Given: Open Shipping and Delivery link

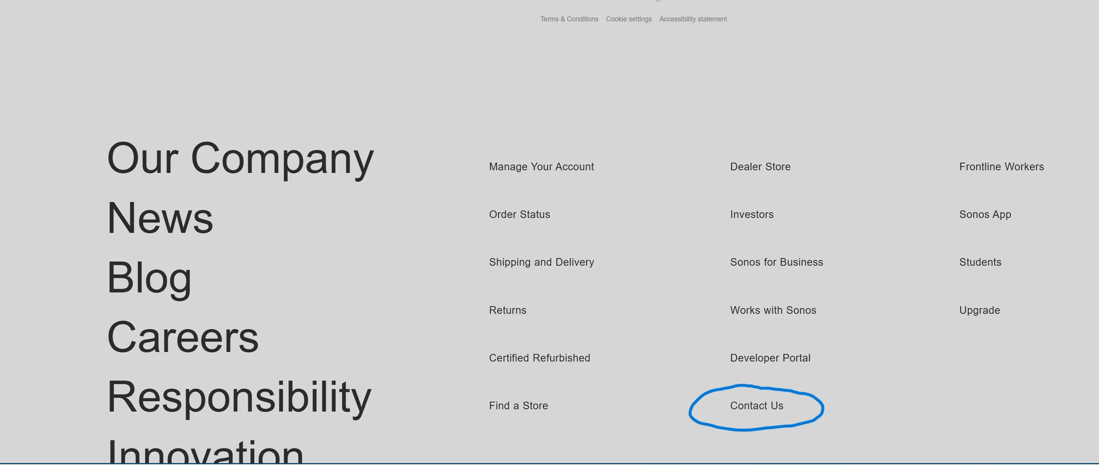Looking at the screenshot, I should click(x=541, y=262).
